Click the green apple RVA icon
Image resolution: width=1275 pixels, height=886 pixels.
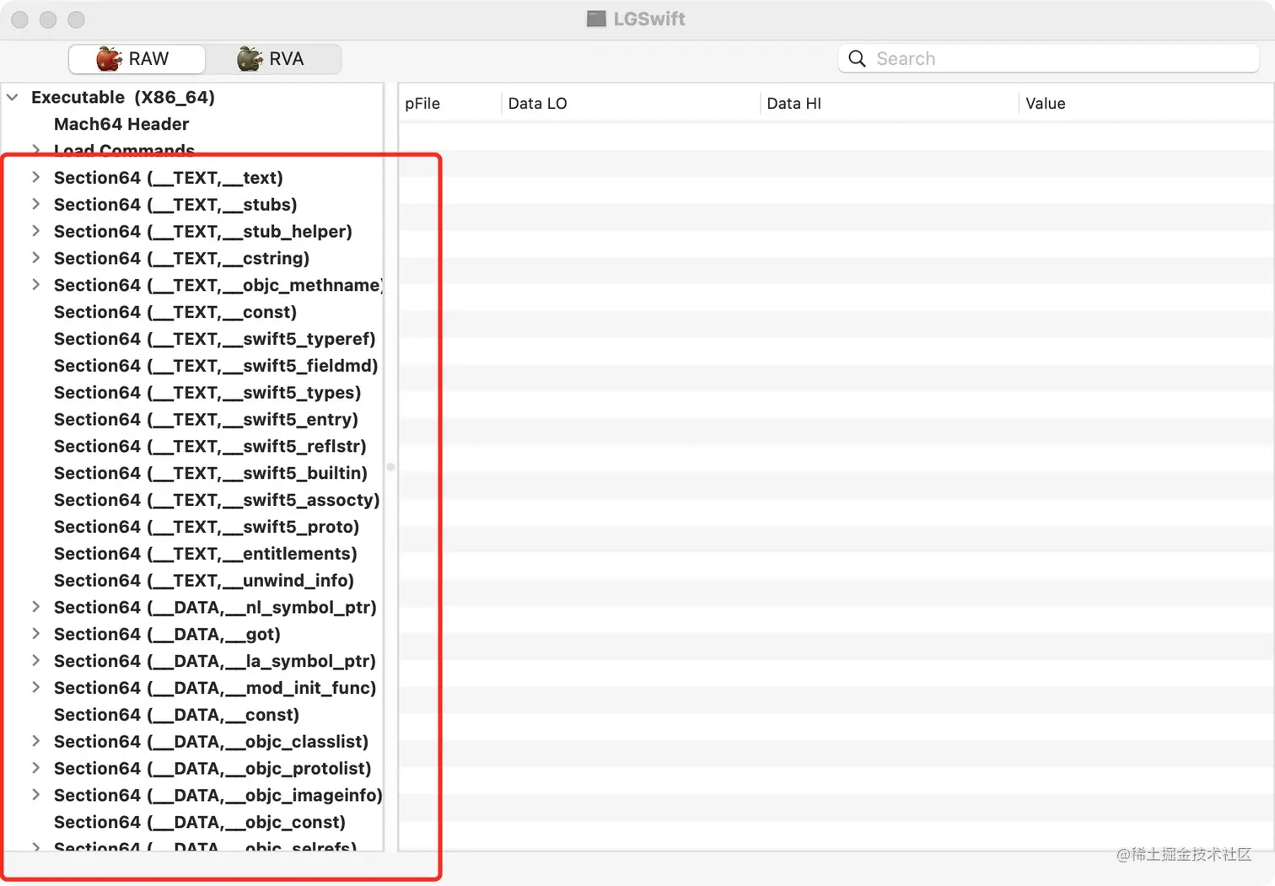(x=250, y=58)
